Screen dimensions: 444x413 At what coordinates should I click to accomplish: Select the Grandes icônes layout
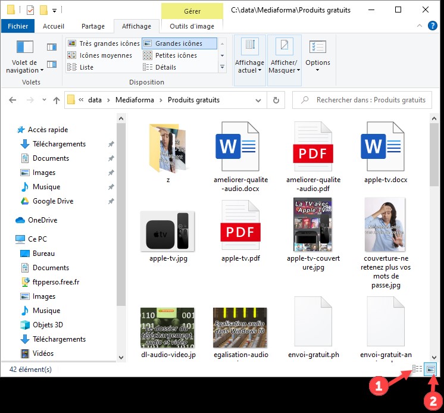(179, 43)
